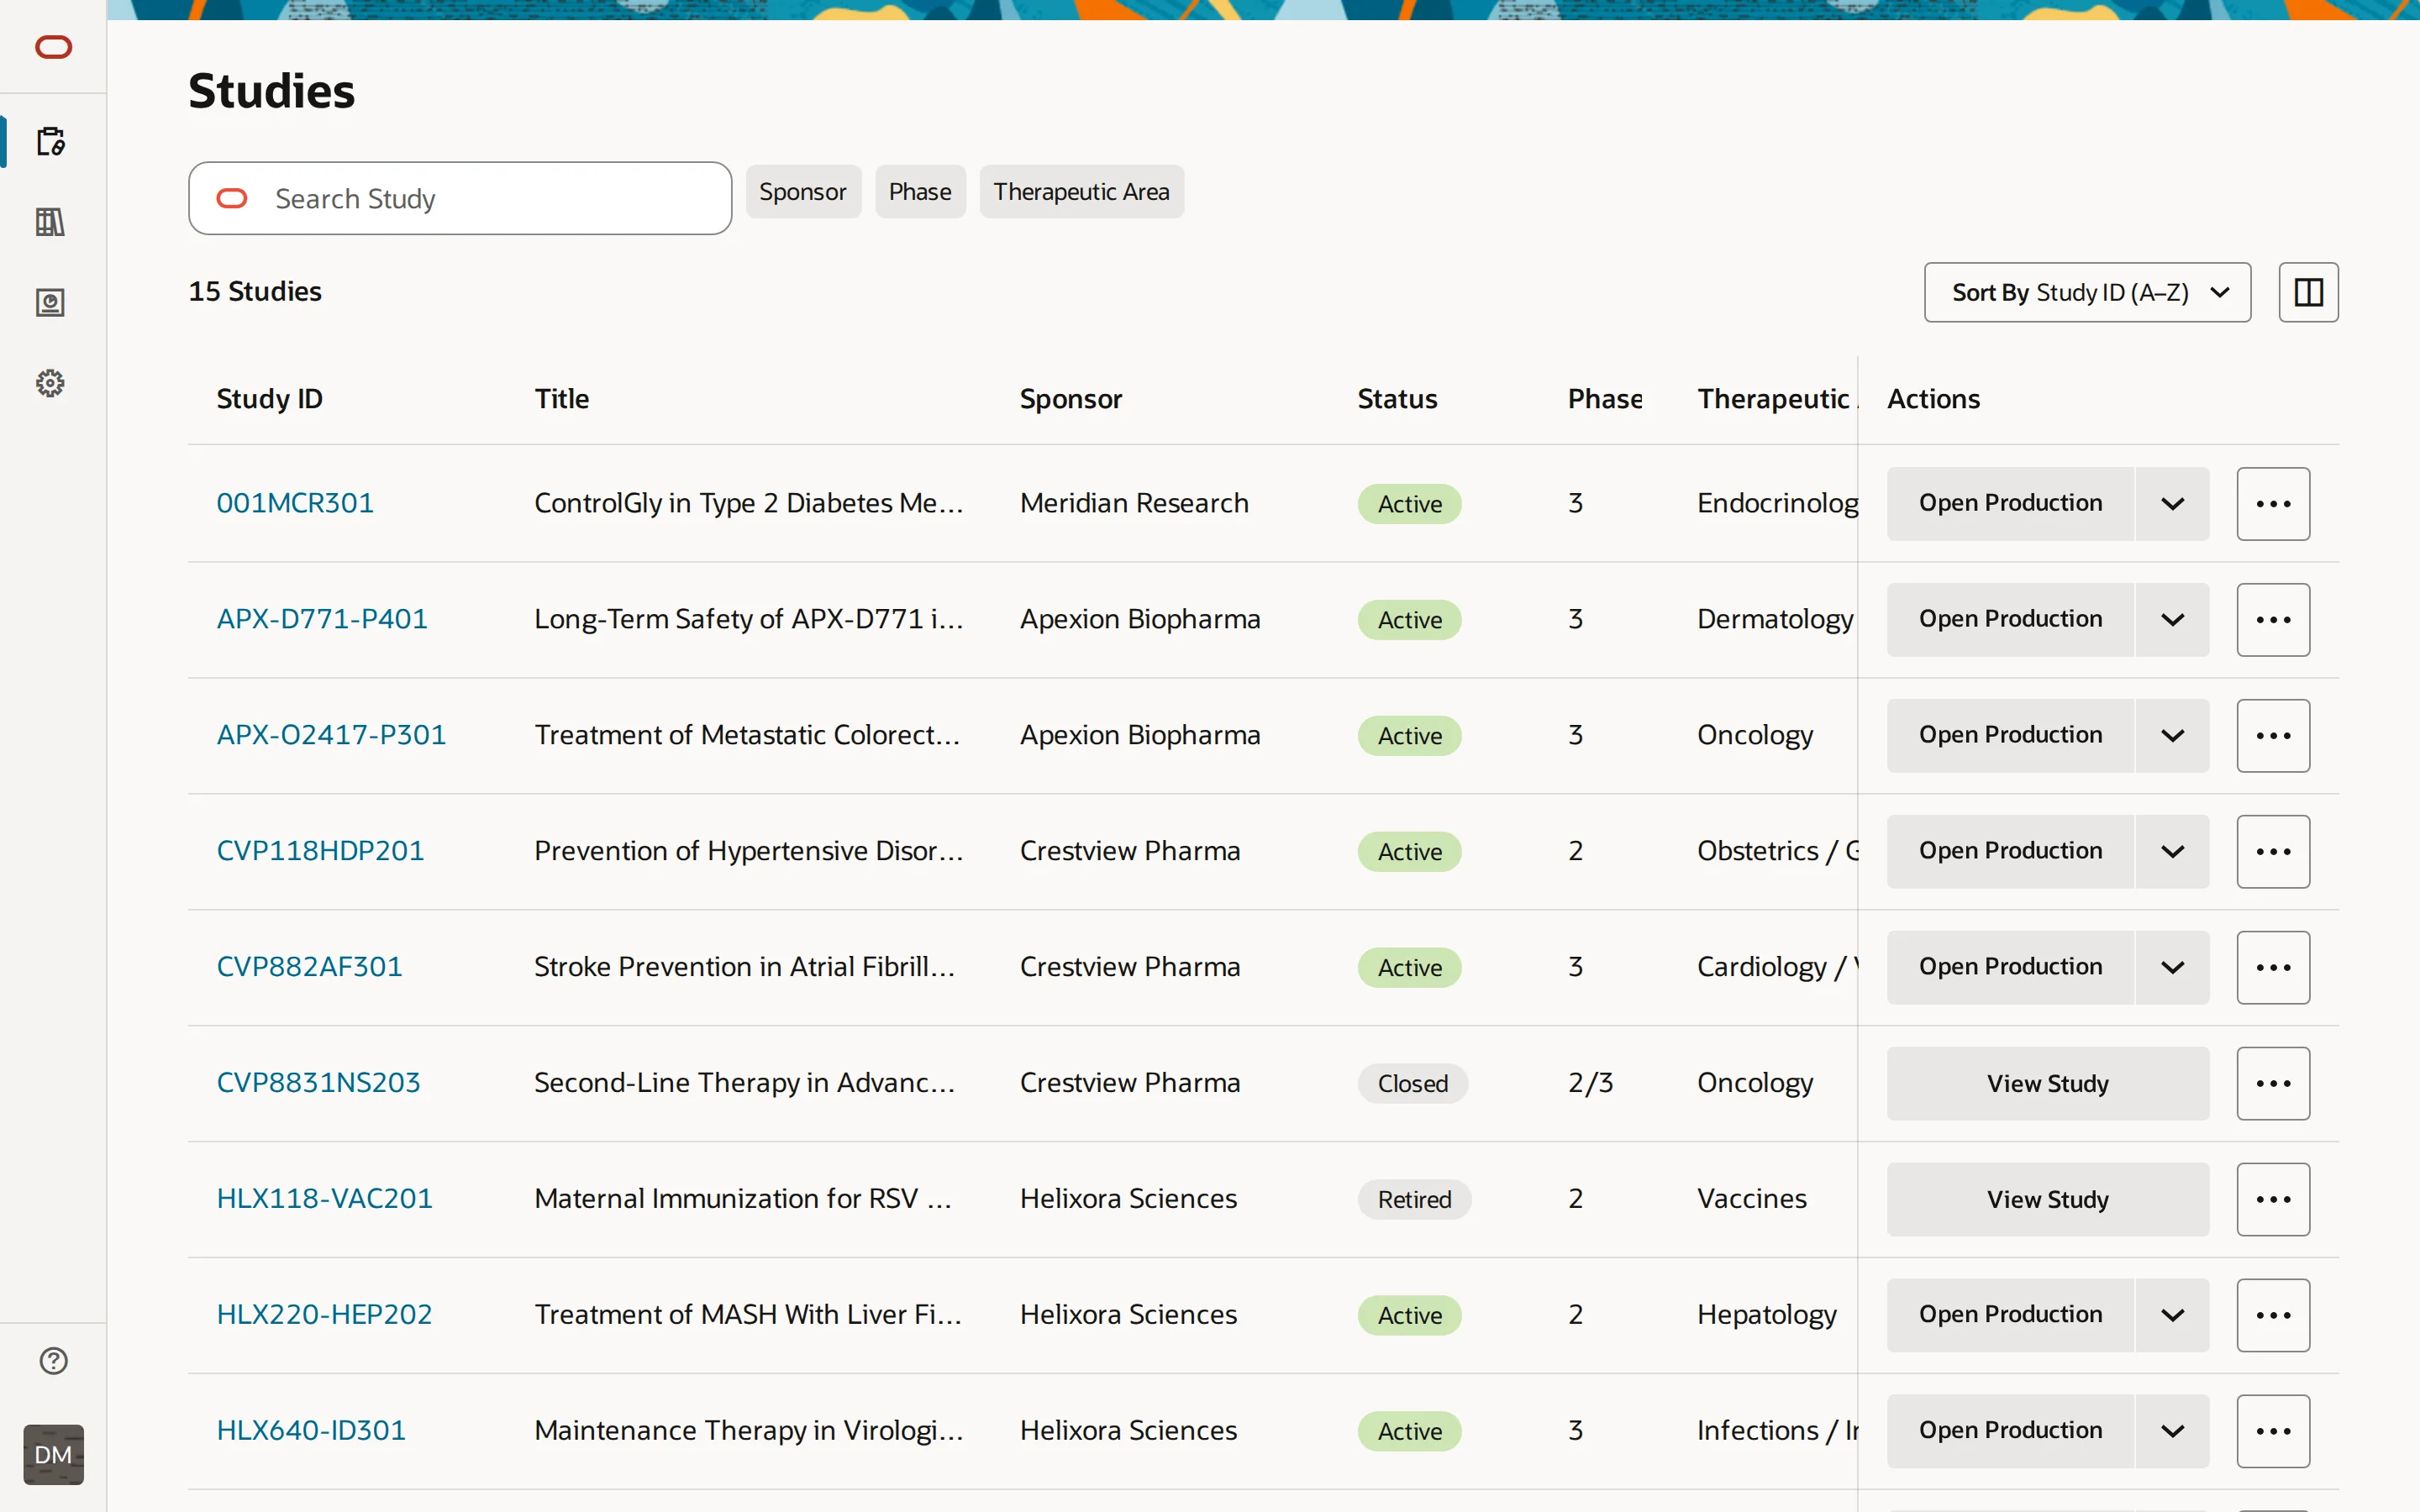Click the '15 Studies' count label
2420x1512 pixels.
click(x=255, y=292)
